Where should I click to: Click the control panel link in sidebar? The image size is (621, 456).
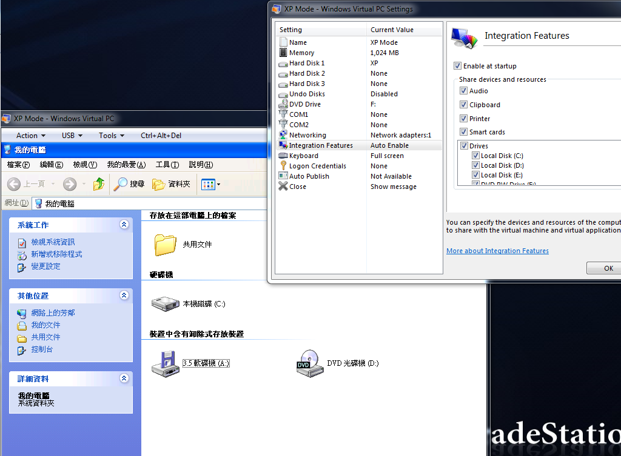click(x=42, y=349)
